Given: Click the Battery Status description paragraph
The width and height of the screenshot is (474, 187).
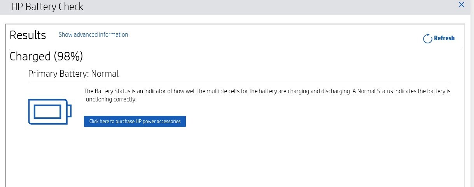Looking at the screenshot, I should [267, 95].
